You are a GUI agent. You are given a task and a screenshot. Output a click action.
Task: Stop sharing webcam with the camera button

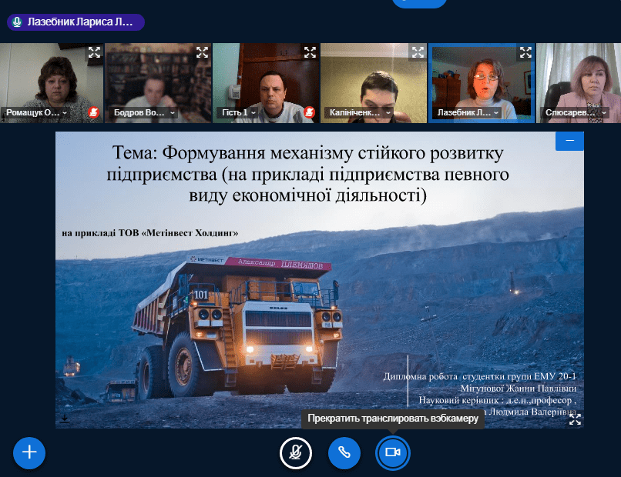pyautogui.click(x=392, y=452)
